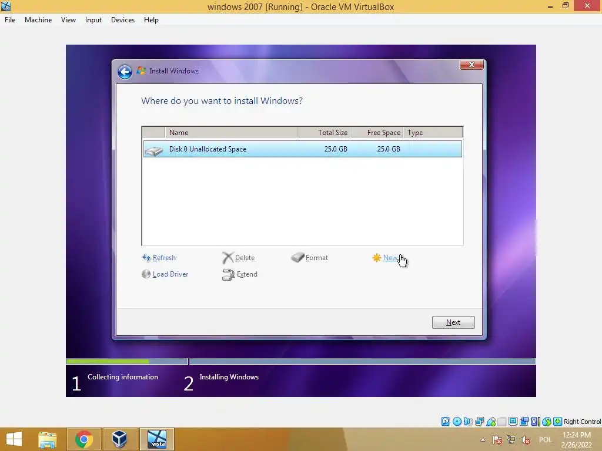Click the Vista VM taskbar button

(x=157, y=439)
